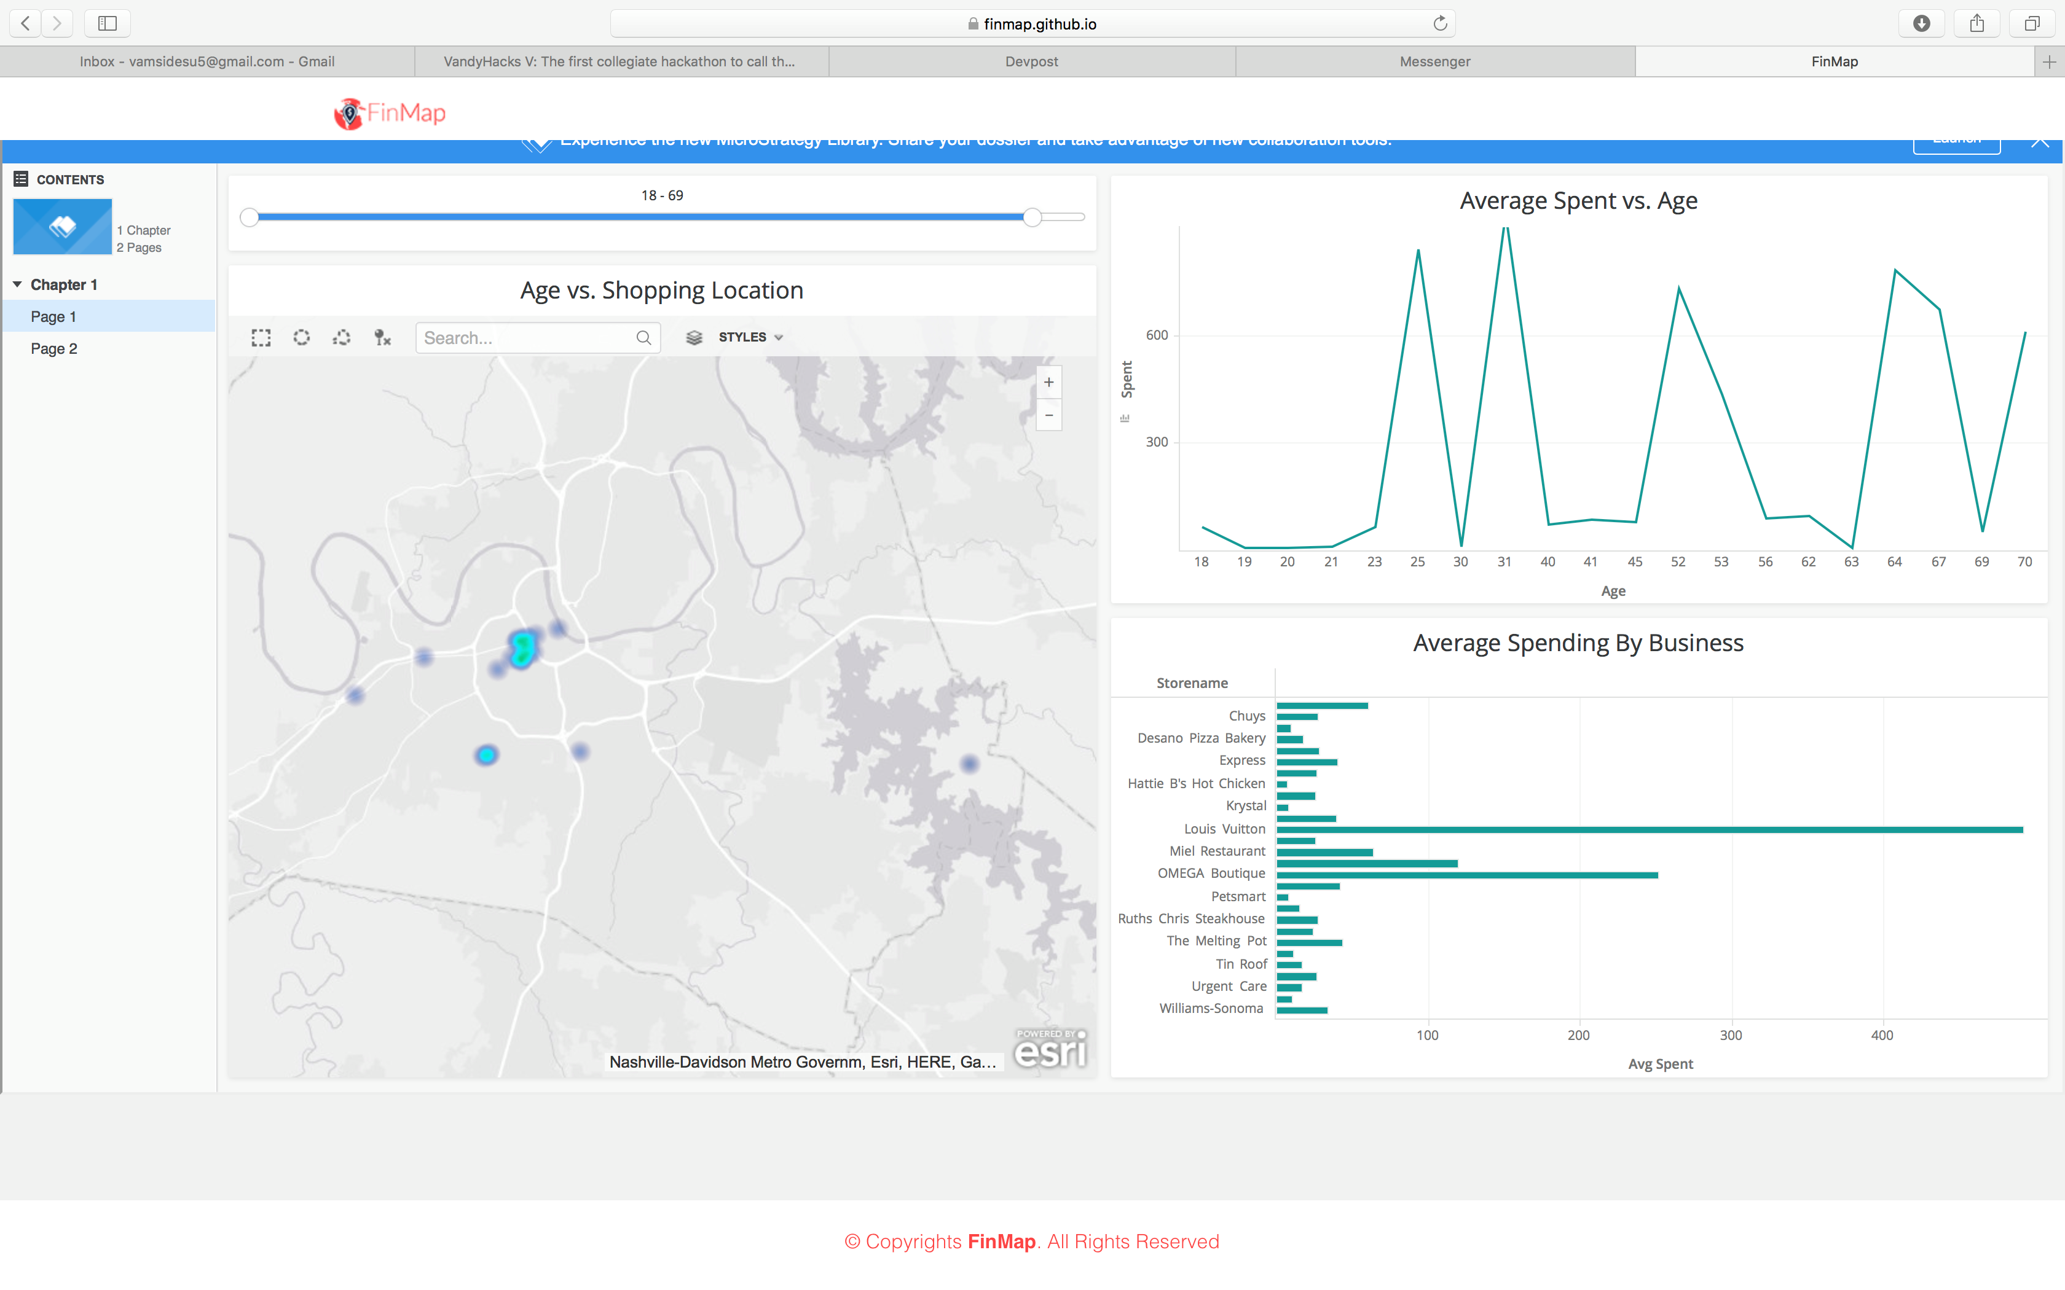The image size is (2065, 1290).
Task: Switch to the Devpost tab
Action: [x=1031, y=61]
